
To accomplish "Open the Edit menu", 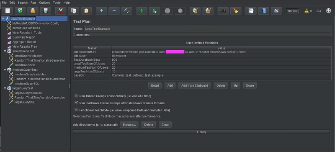I will pos(12,3).
